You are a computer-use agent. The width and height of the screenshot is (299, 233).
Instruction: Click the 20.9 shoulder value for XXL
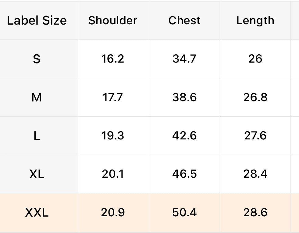(x=113, y=212)
